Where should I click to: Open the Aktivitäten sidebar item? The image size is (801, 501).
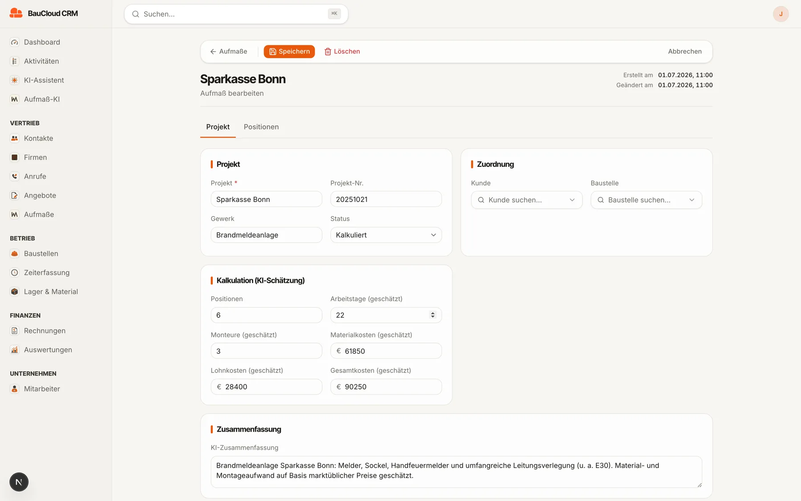pyautogui.click(x=41, y=61)
